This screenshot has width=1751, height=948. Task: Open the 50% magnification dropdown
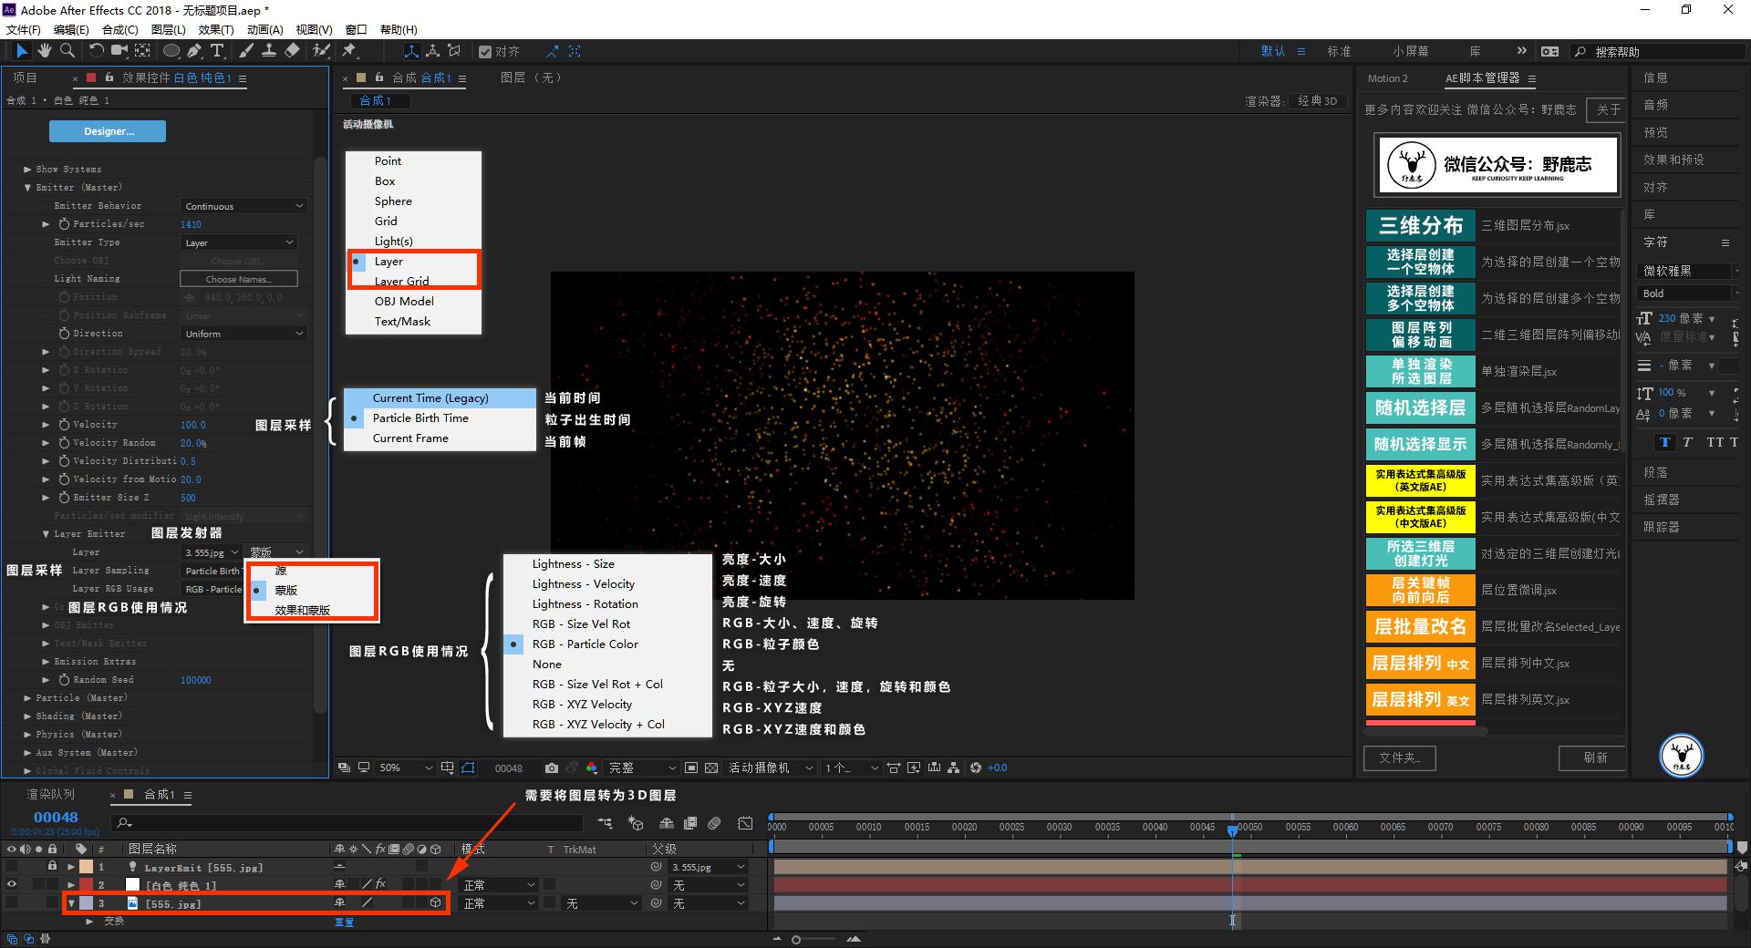click(406, 768)
